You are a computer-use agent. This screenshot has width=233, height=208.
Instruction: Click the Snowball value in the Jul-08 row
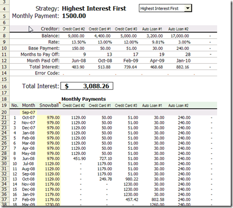(52, 164)
